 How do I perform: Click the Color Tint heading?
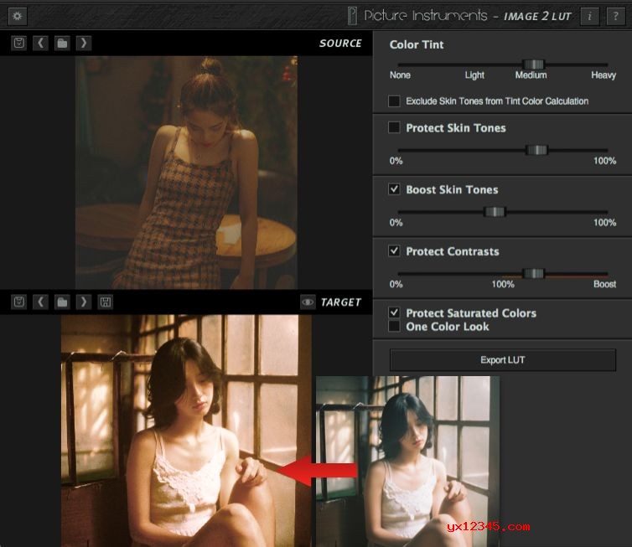coord(417,44)
